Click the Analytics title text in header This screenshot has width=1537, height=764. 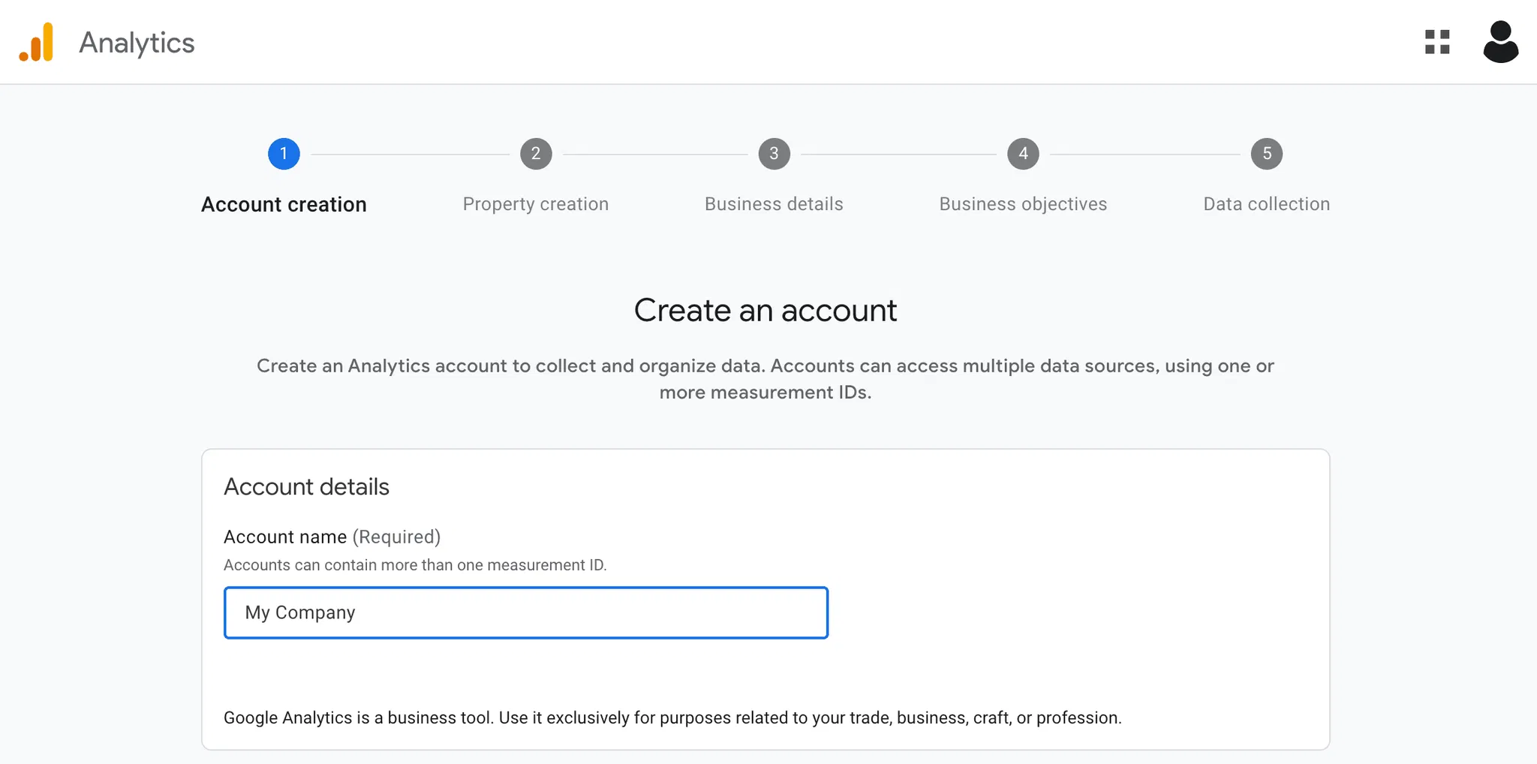(137, 43)
